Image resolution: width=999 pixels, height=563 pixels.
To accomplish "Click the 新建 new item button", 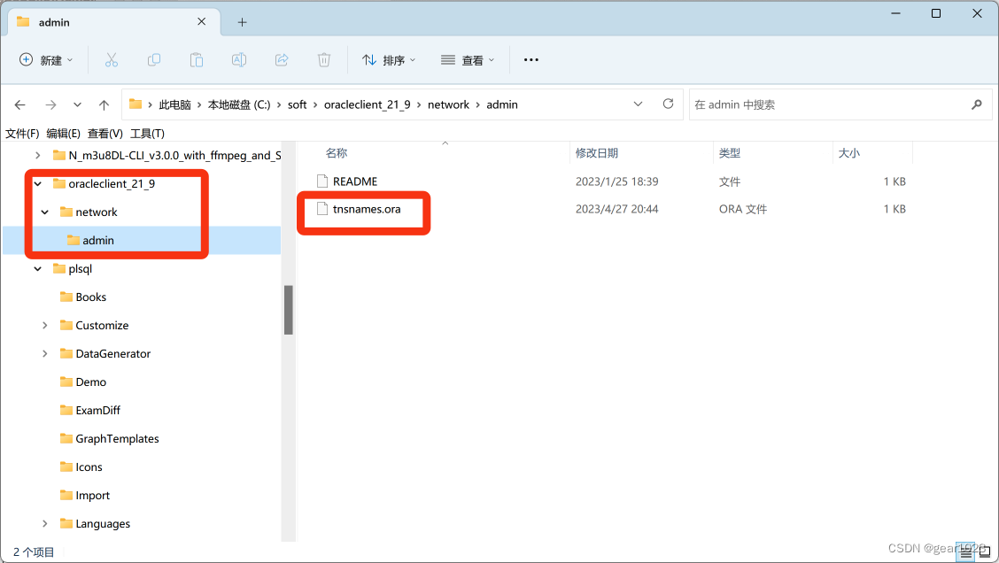I will [x=42, y=59].
